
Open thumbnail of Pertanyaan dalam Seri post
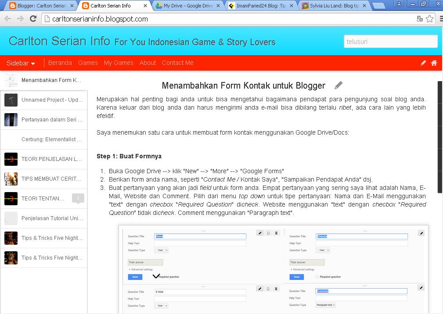(11, 120)
